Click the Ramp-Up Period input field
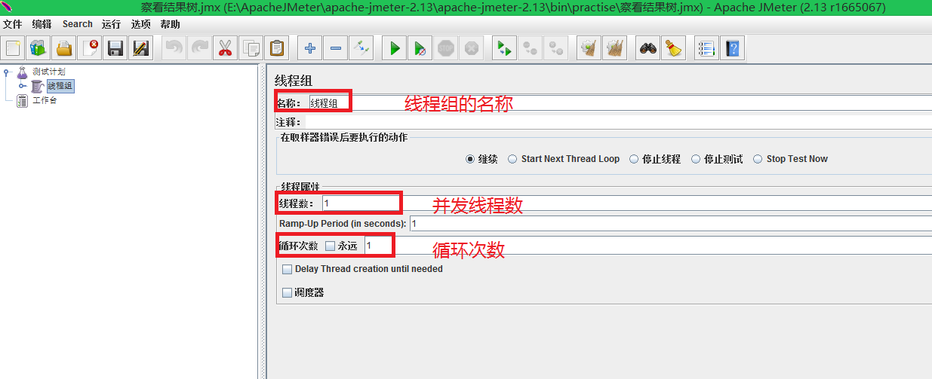The width and height of the screenshot is (932, 379). coord(671,223)
